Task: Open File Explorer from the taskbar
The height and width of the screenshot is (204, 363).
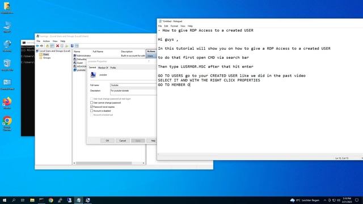Action: [x=32, y=200]
